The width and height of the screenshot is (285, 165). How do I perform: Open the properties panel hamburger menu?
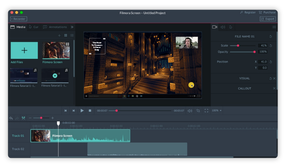[274, 27]
